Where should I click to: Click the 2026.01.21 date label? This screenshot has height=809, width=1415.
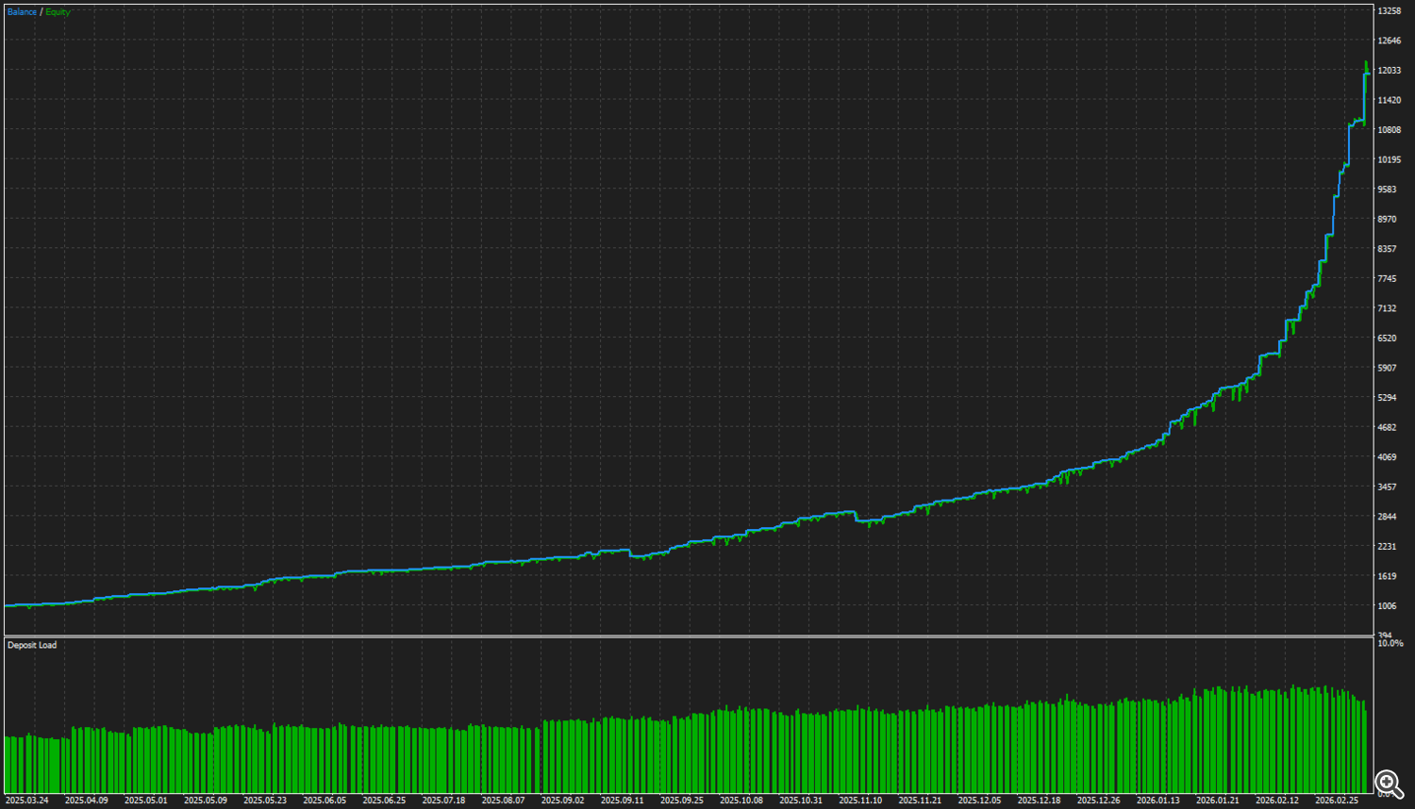(x=1217, y=801)
